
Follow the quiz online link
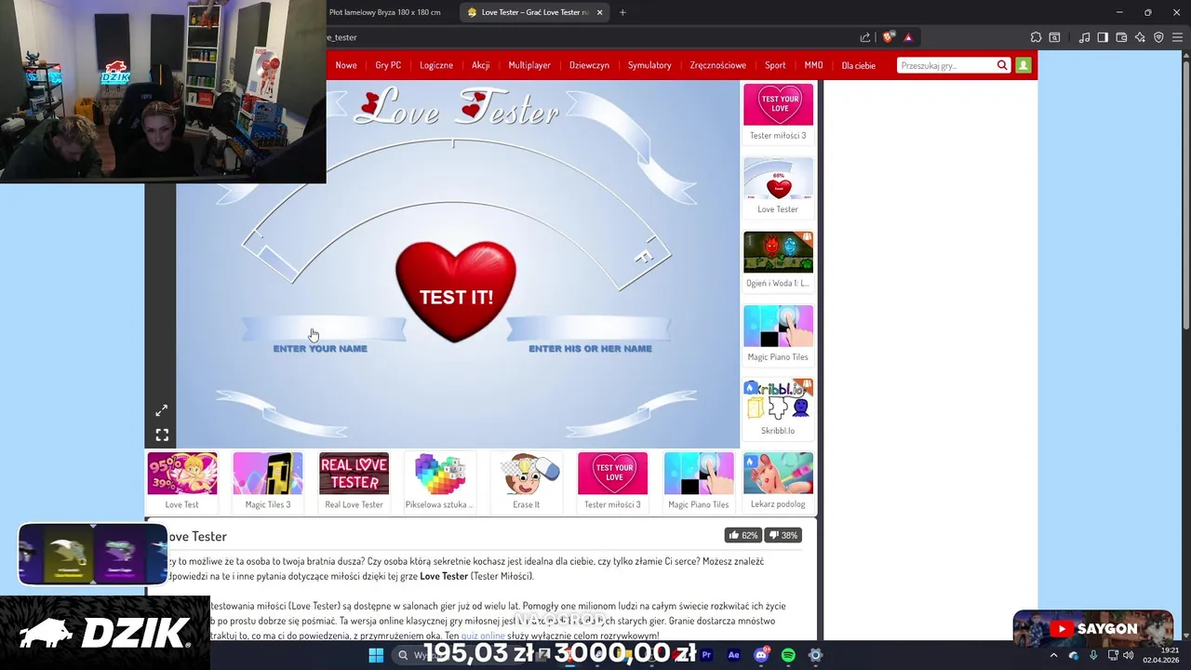pyautogui.click(x=483, y=636)
